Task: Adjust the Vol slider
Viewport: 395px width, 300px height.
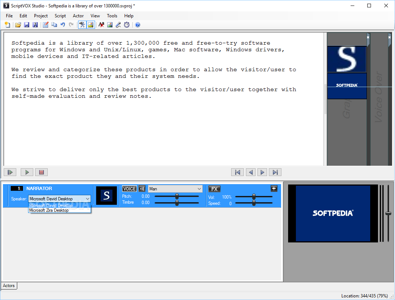Action: 254,197
